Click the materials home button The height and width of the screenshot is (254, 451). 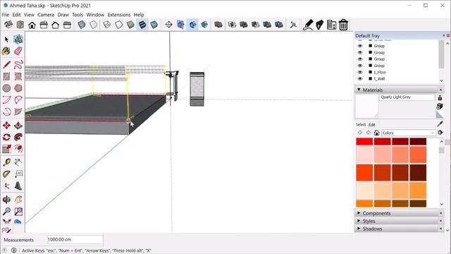point(376,133)
